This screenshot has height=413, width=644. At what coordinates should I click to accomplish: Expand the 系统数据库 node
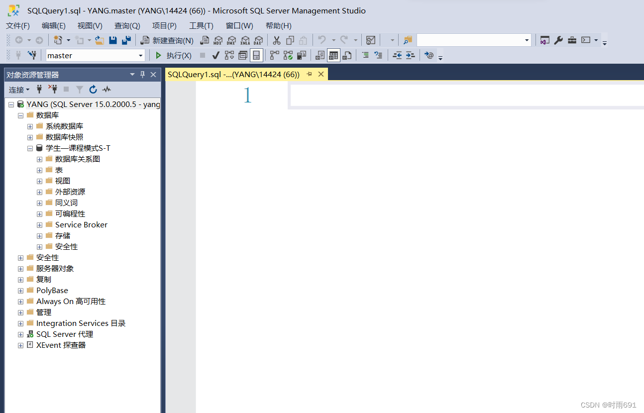tap(30, 126)
